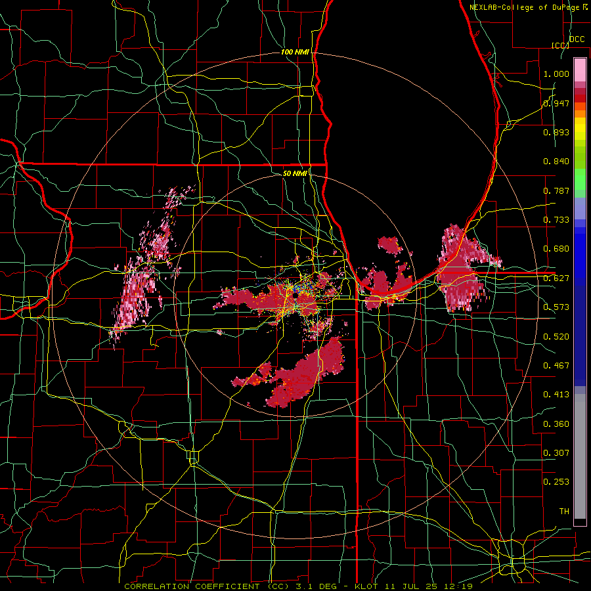Click the 0.307 scale value

point(556,453)
